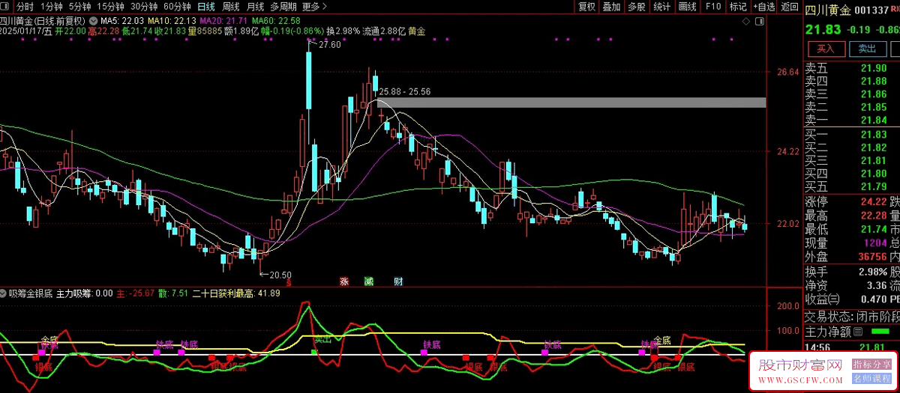This screenshot has height=393, width=900.
Task: Open the 复权 adjustment menu
Action: 586,7
